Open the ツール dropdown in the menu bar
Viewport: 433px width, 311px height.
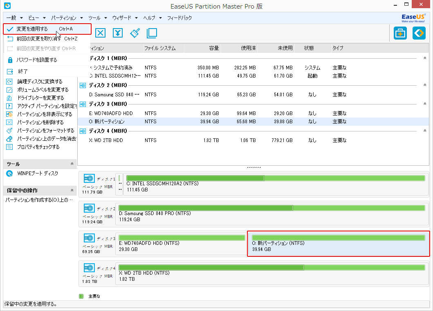[x=97, y=18]
